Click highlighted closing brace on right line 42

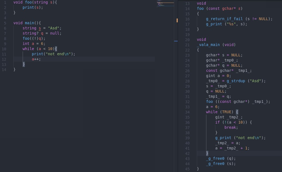207,153
